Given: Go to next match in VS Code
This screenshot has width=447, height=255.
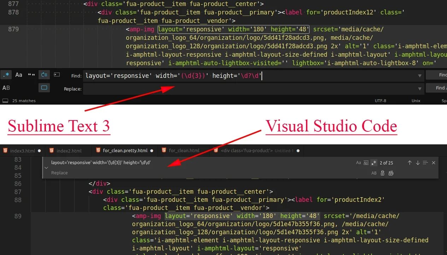Looking at the screenshot, I should coord(418,163).
